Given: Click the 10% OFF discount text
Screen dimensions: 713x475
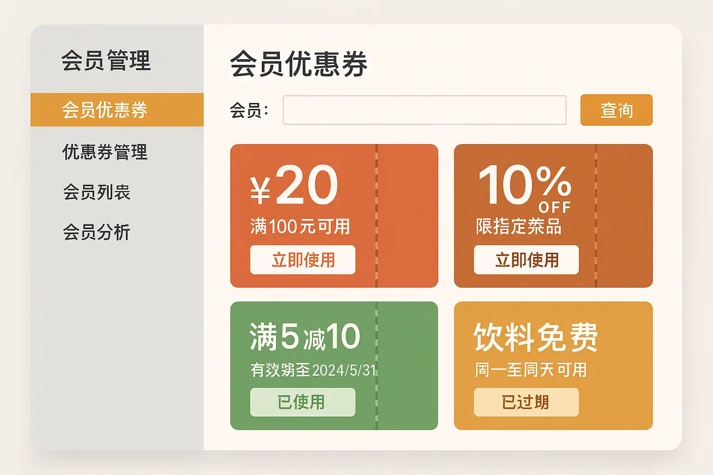Looking at the screenshot, I should tap(525, 186).
